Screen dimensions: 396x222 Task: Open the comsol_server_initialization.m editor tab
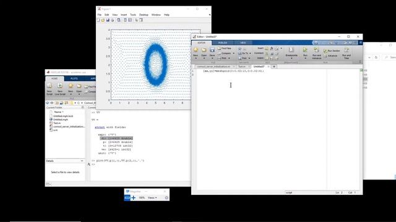[x=213, y=67]
